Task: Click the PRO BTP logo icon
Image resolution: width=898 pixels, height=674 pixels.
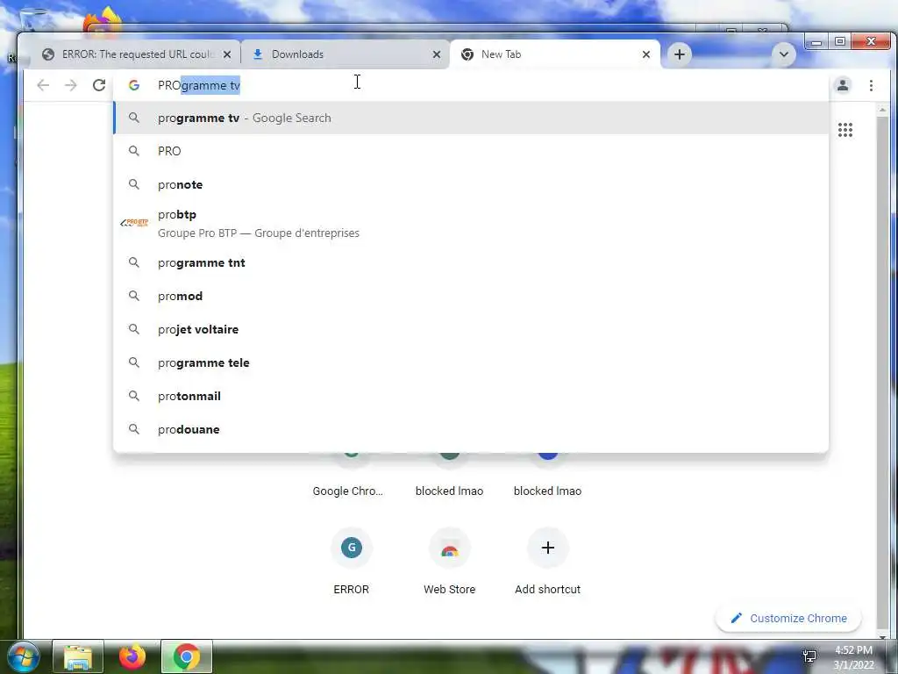Action: pos(134,222)
